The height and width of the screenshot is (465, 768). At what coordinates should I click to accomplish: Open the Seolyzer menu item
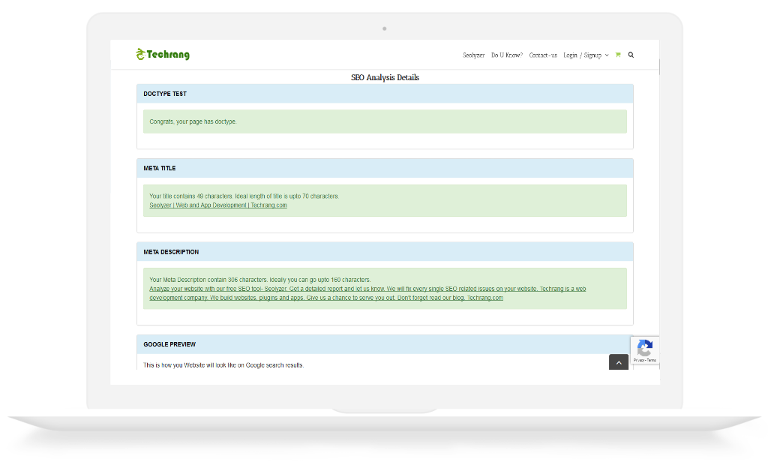tap(474, 55)
